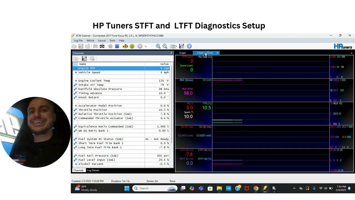Select the Long Term Fuel Trim Bank 1 row
The height and width of the screenshot is (200, 355).
point(121,147)
